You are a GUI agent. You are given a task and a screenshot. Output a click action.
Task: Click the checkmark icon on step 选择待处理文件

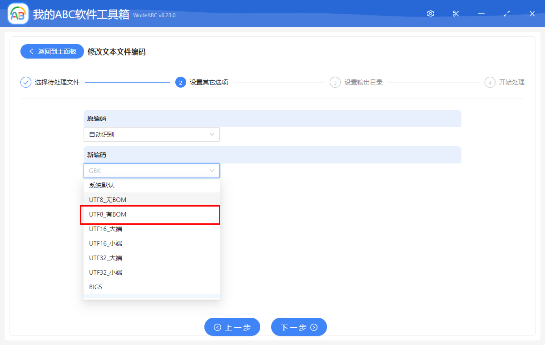pos(25,82)
